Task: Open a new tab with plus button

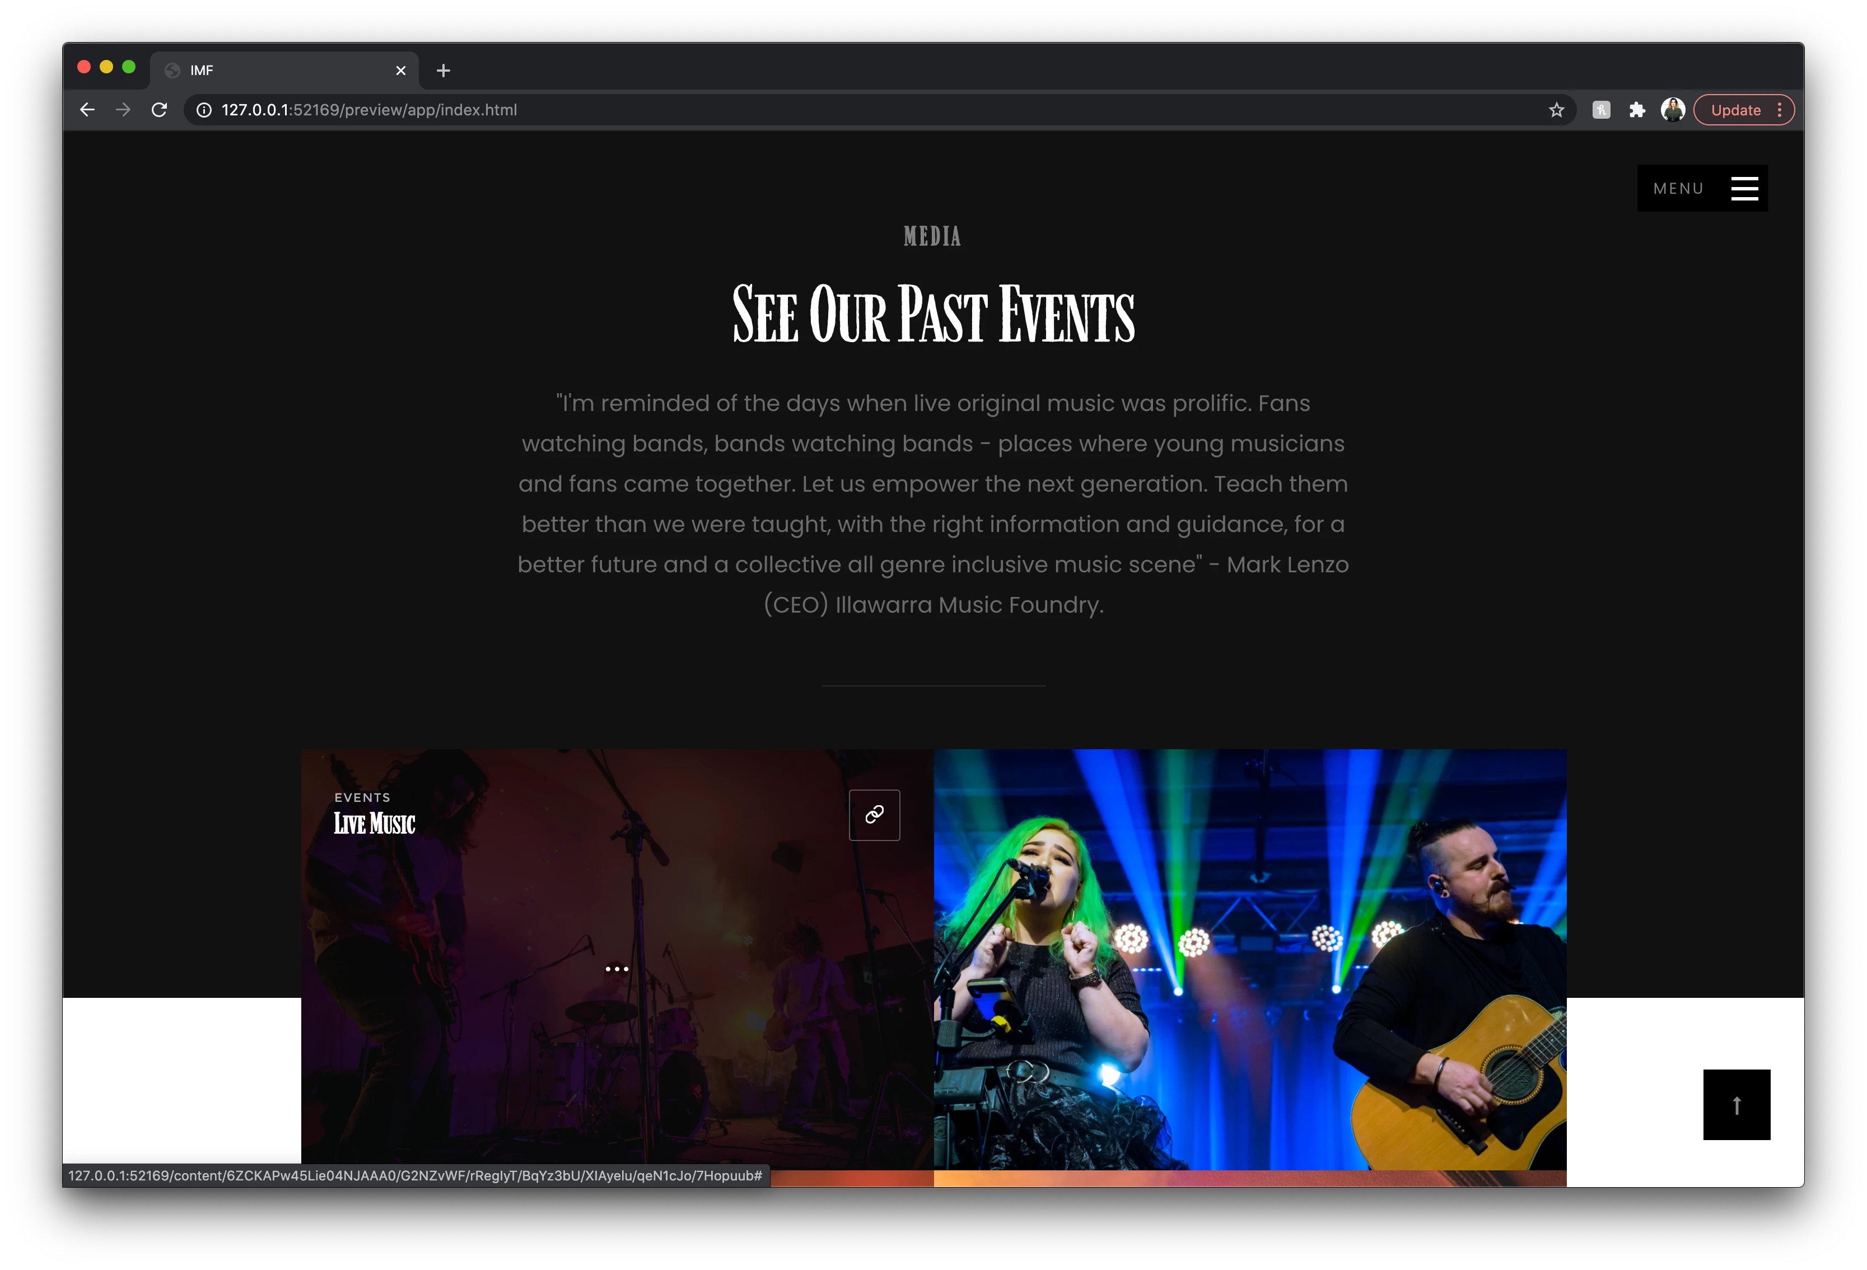Action: (442, 71)
